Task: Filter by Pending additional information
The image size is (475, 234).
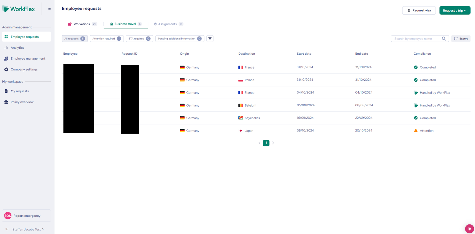Action: [x=180, y=39]
